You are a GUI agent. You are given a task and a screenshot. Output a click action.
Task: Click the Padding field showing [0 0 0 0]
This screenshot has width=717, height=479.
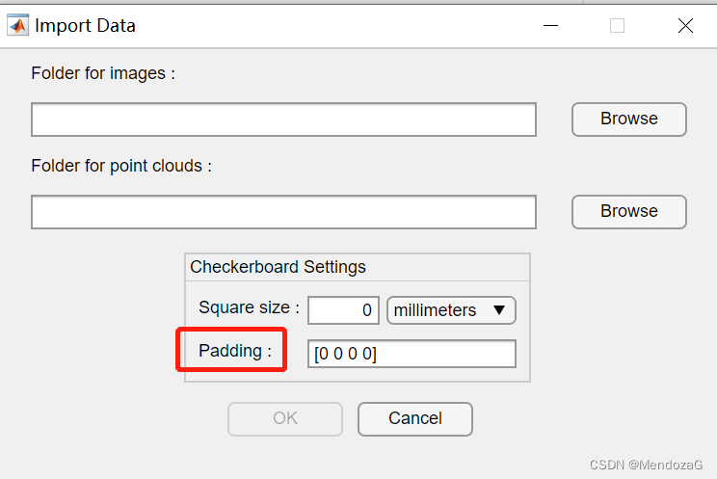coord(412,353)
